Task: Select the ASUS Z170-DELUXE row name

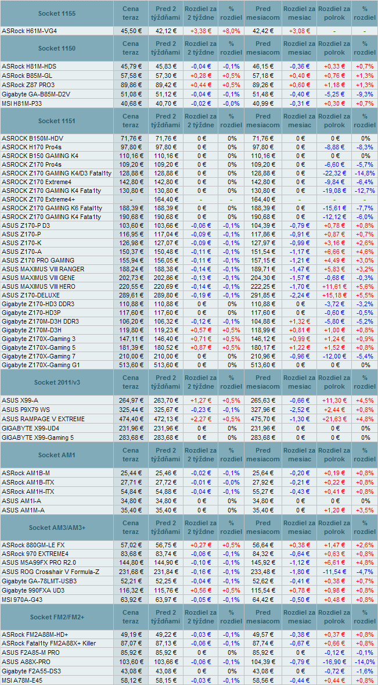Action: point(30,295)
